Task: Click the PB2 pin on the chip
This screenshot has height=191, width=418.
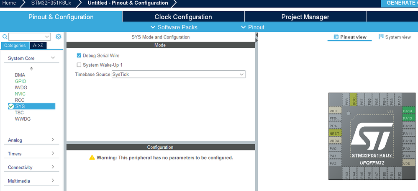Action: [398, 173]
